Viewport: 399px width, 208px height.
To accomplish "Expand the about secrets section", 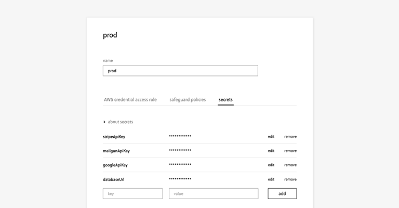I will [118, 122].
